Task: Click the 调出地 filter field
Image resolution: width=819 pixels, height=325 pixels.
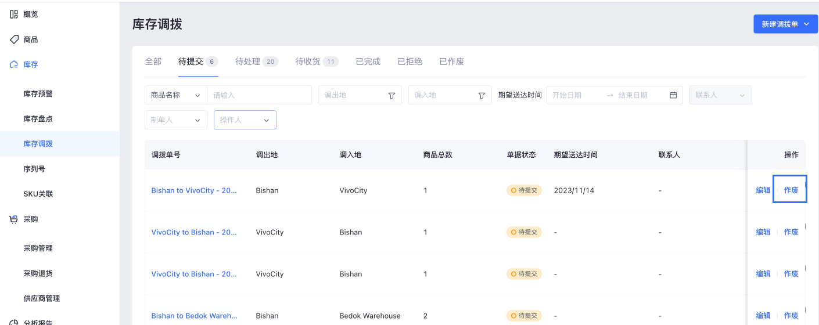Action: [360, 95]
